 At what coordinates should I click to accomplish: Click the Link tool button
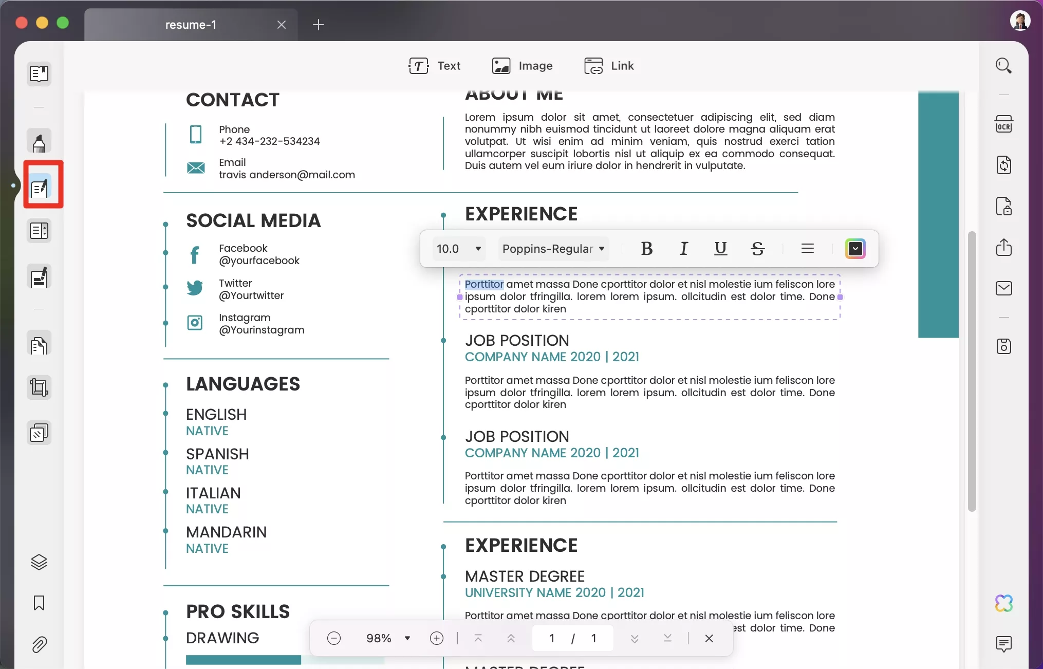coord(609,66)
